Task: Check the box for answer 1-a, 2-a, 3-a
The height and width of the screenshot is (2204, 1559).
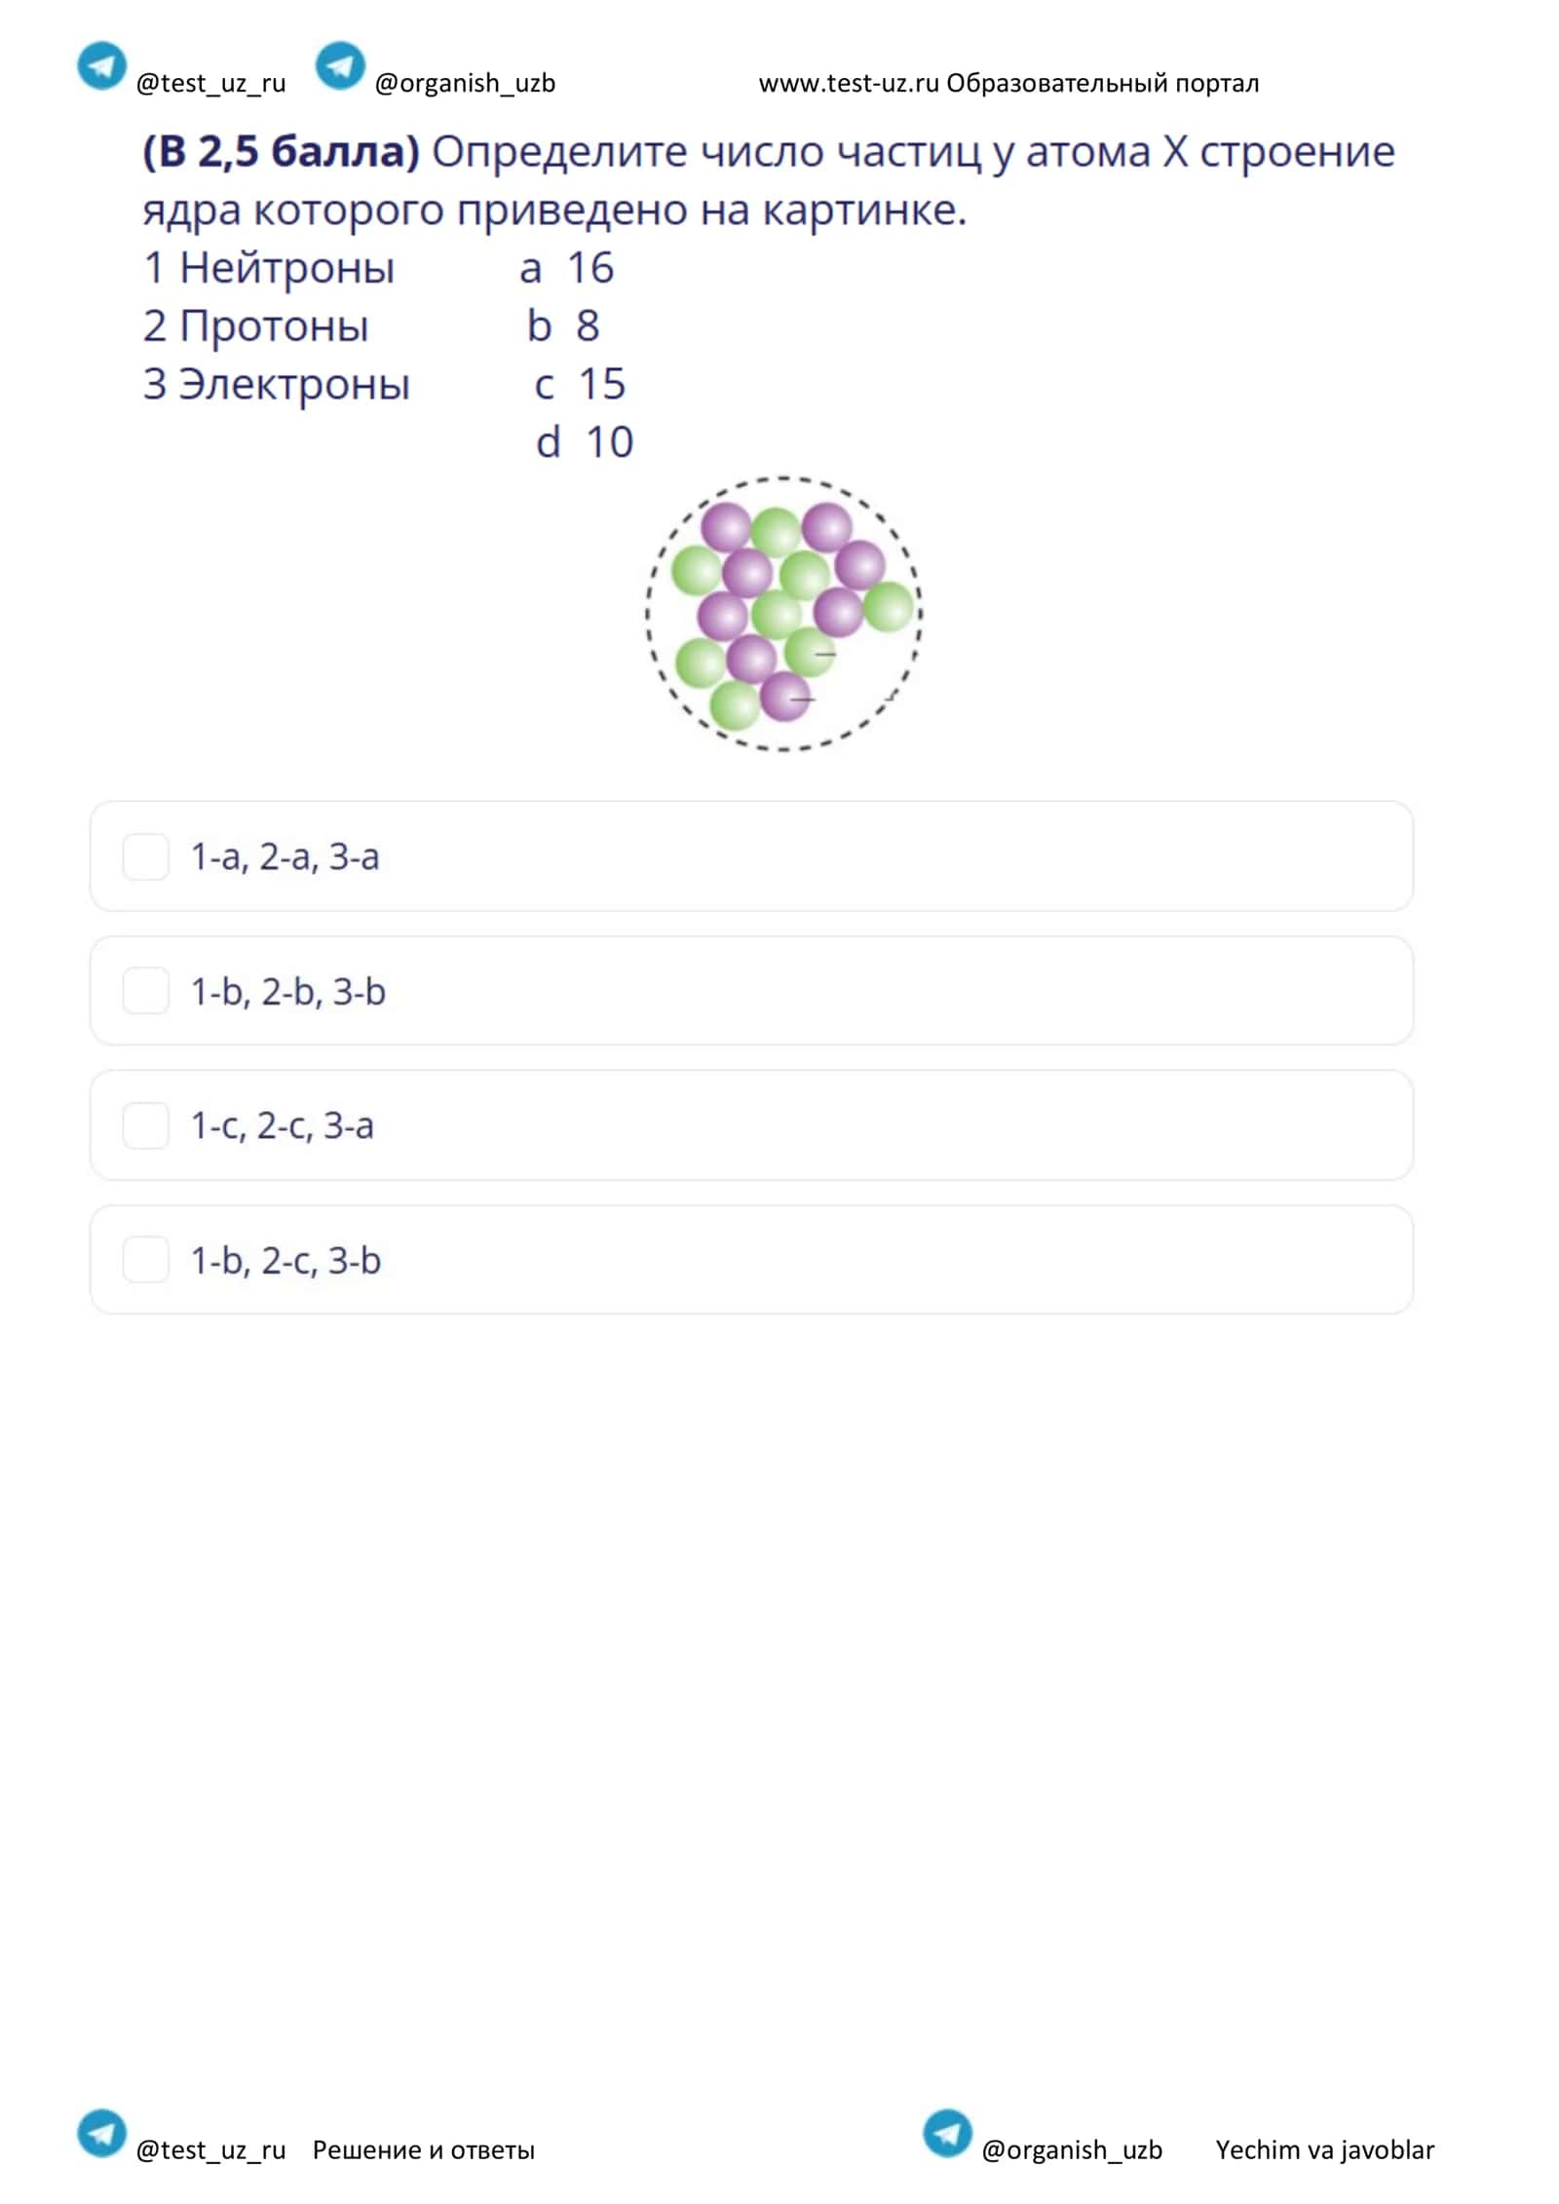Action: coord(146,857)
